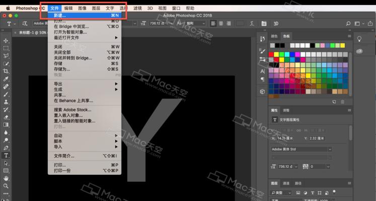Expand the 导出 submenu
This screenshot has height=201, width=376.
pos(85,84)
